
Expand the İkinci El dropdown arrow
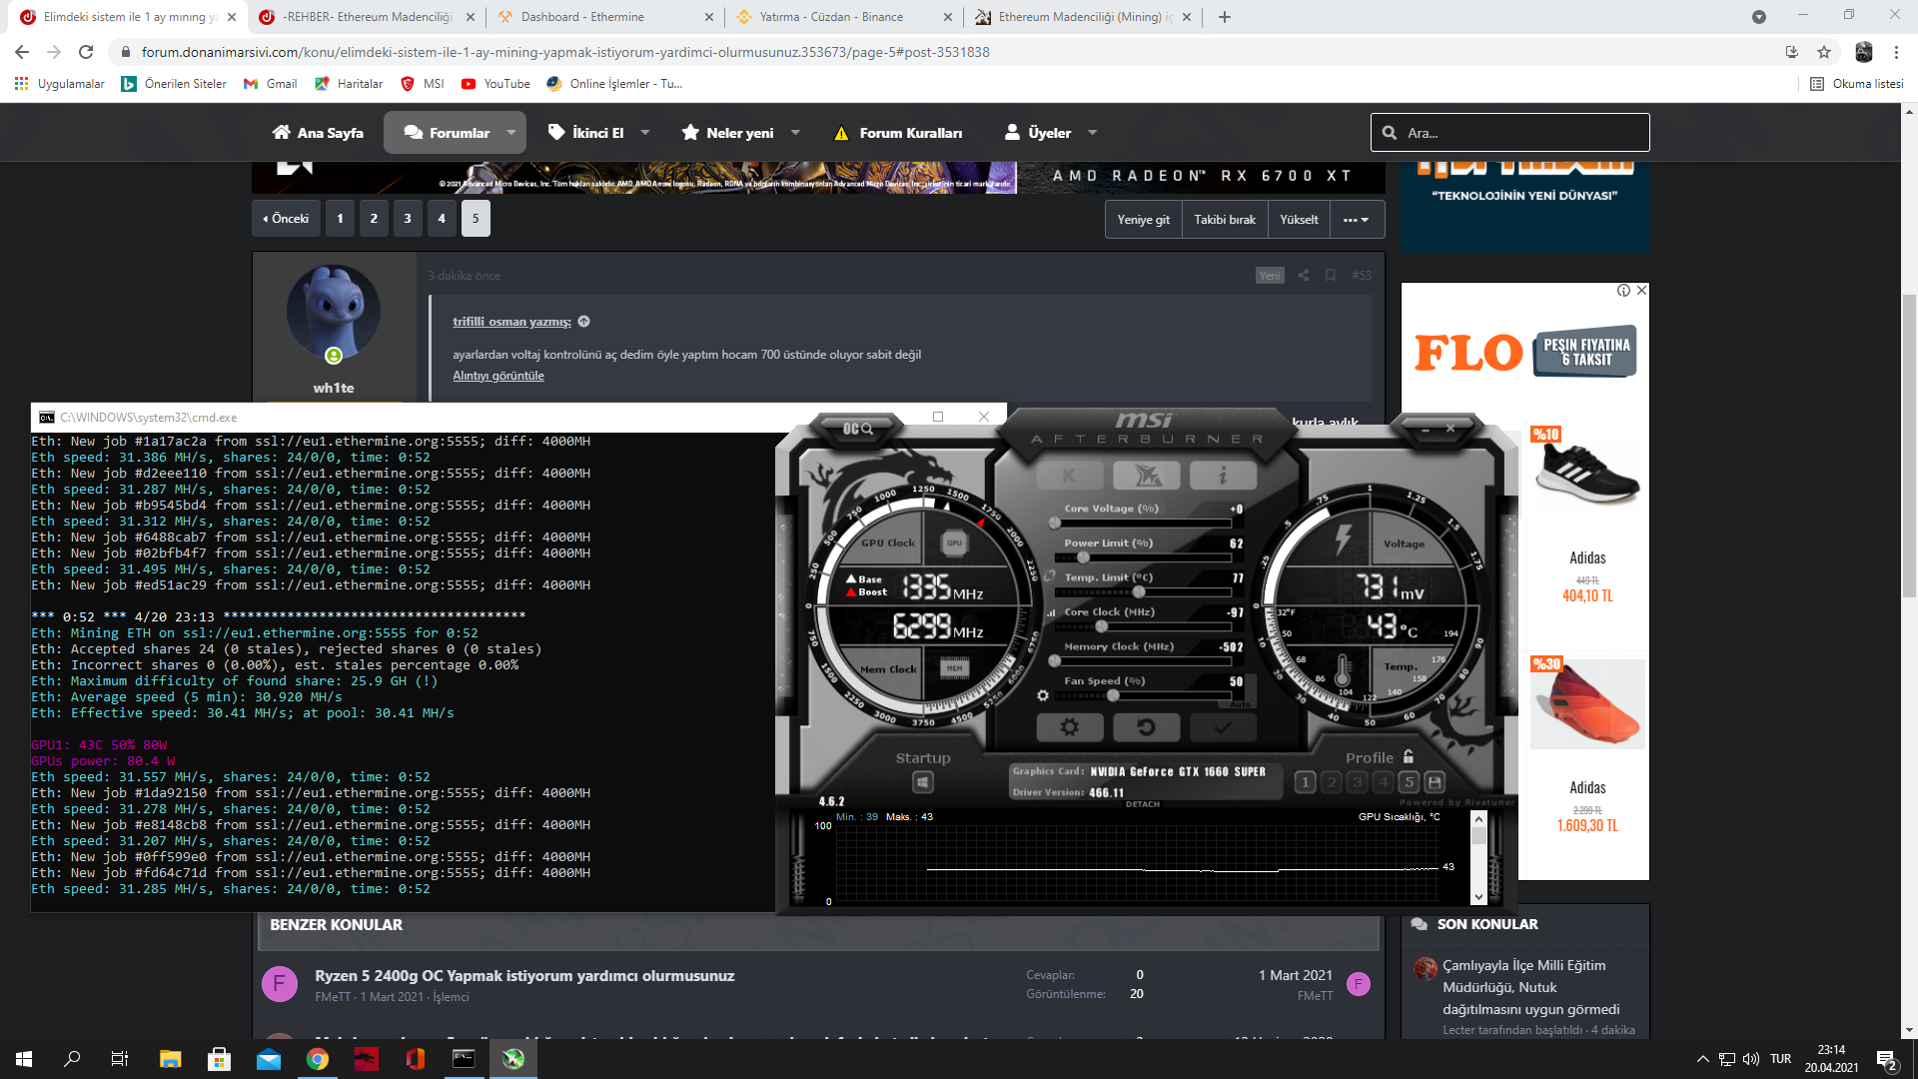(x=645, y=133)
